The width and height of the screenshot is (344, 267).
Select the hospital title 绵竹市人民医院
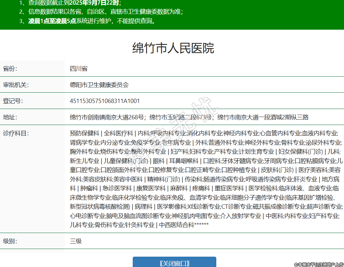[x=173, y=48]
